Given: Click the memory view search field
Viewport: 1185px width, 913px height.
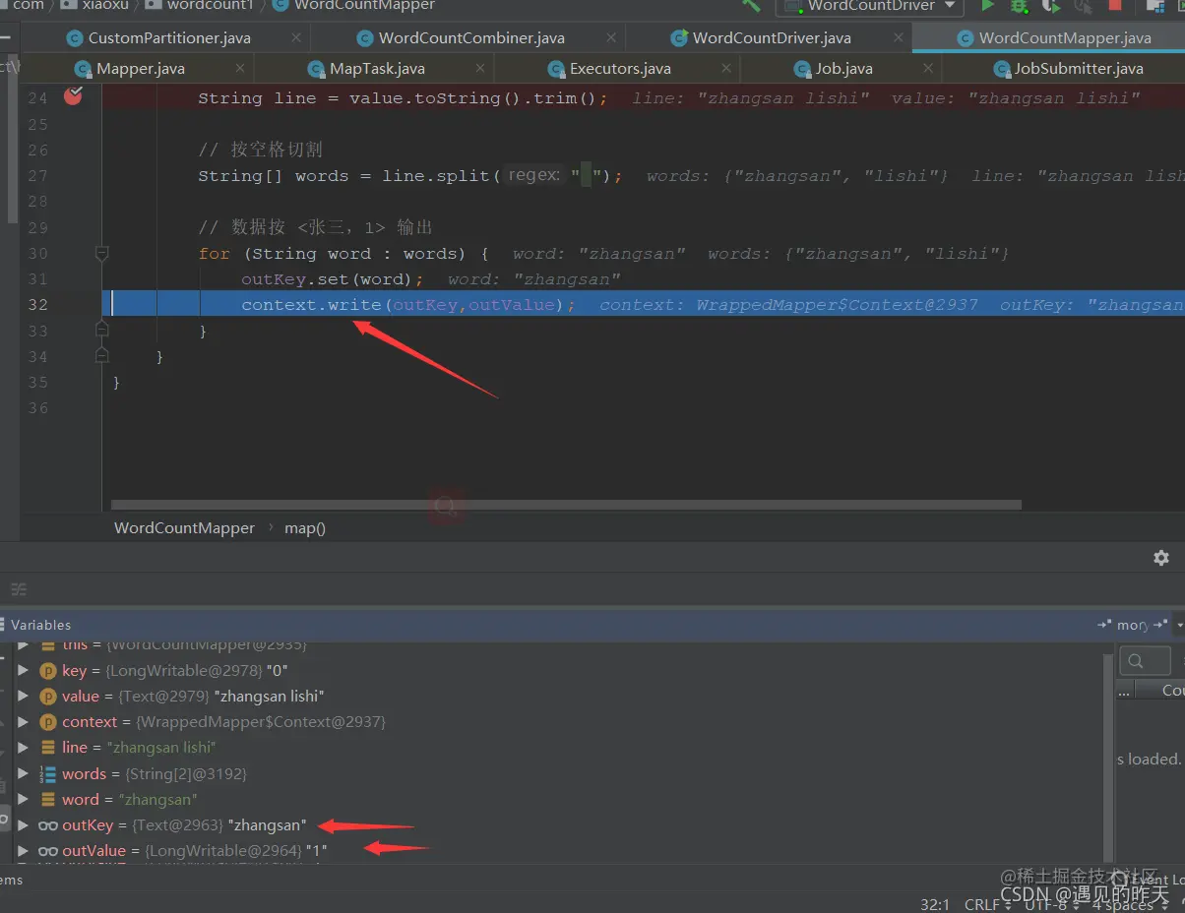Looking at the screenshot, I should tap(1145, 660).
